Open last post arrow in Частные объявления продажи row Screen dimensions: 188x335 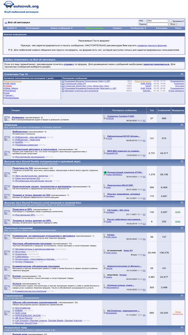click(144, 255)
